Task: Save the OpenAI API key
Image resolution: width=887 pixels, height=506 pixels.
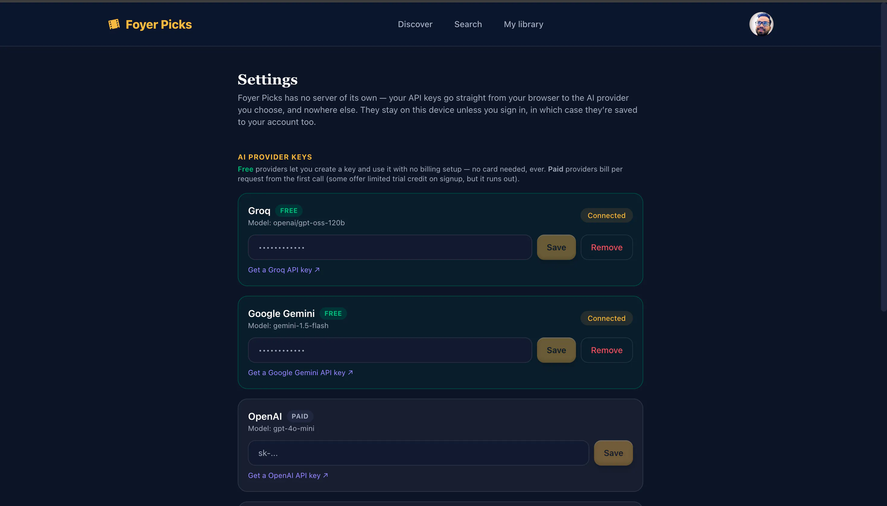Action: [x=613, y=453]
